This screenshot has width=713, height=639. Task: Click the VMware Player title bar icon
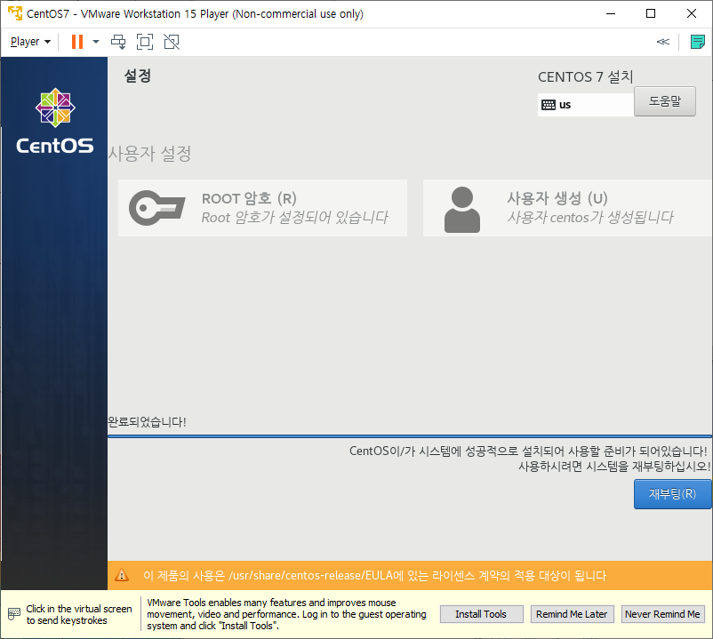[15, 13]
